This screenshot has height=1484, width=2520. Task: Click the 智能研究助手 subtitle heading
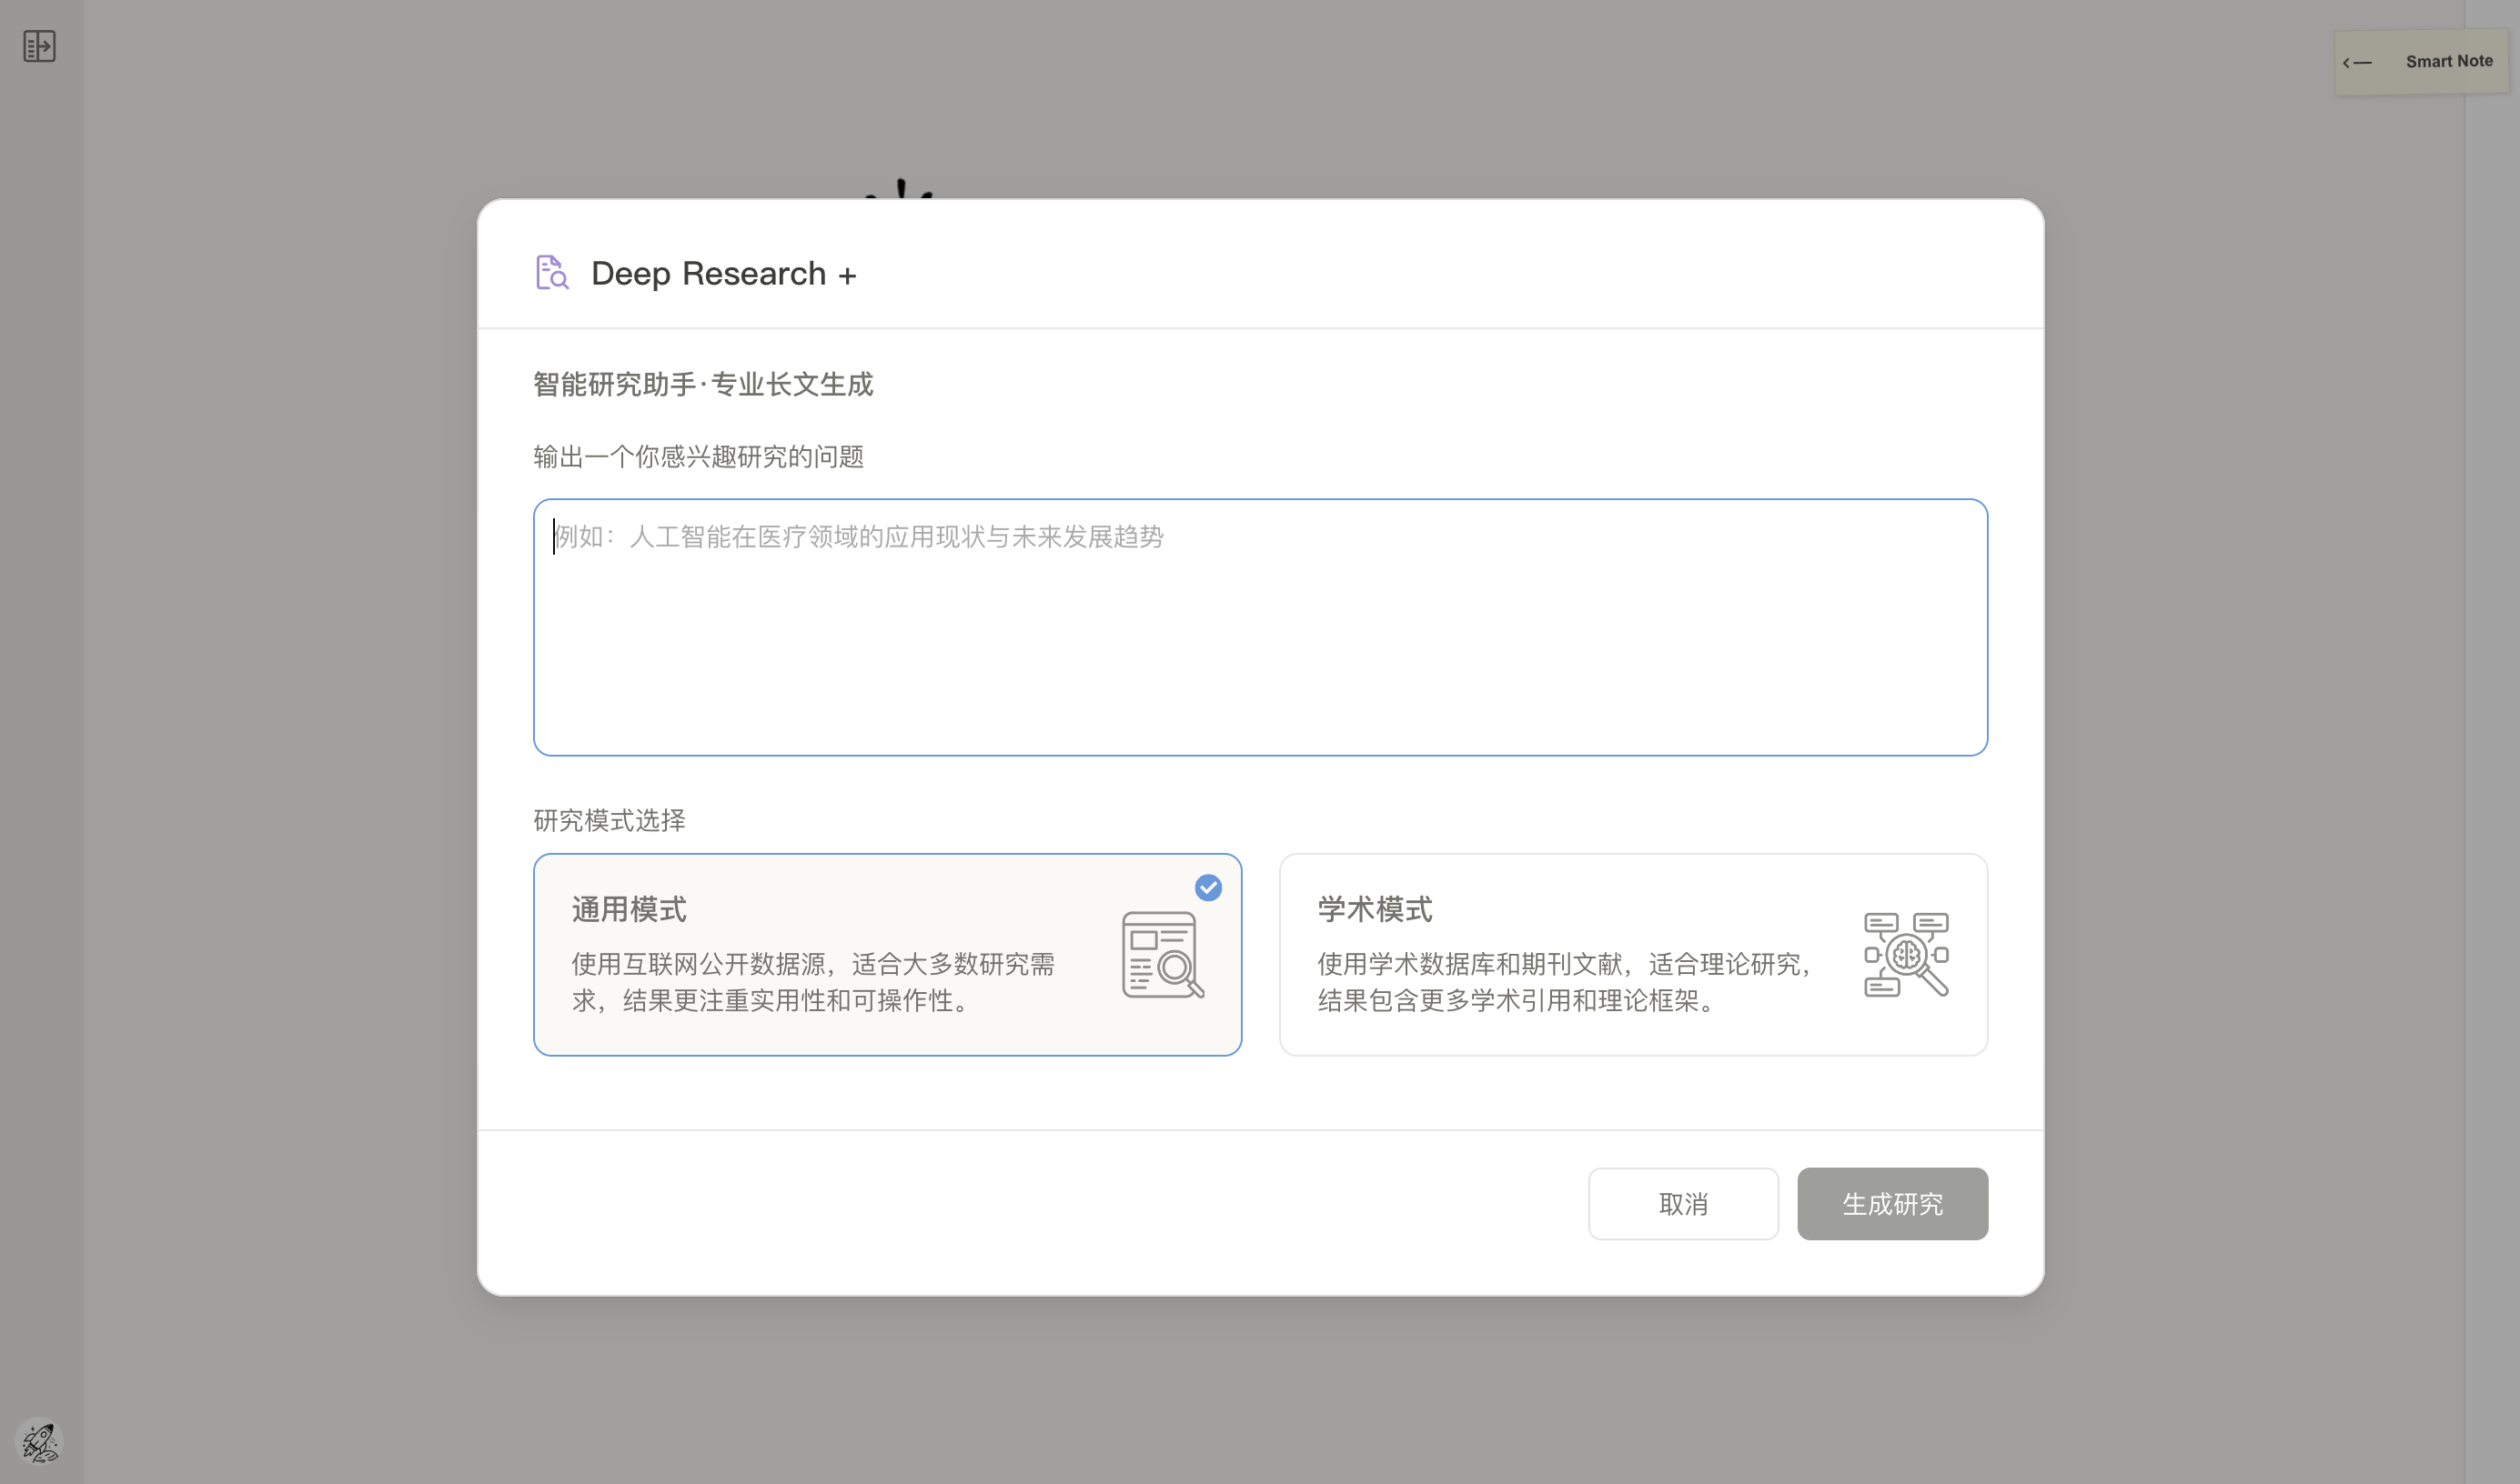[x=702, y=384]
